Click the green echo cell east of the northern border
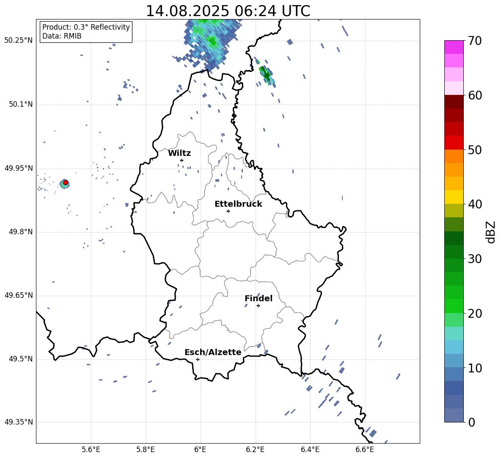This screenshot has width=501, height=458. coord(266,75)
